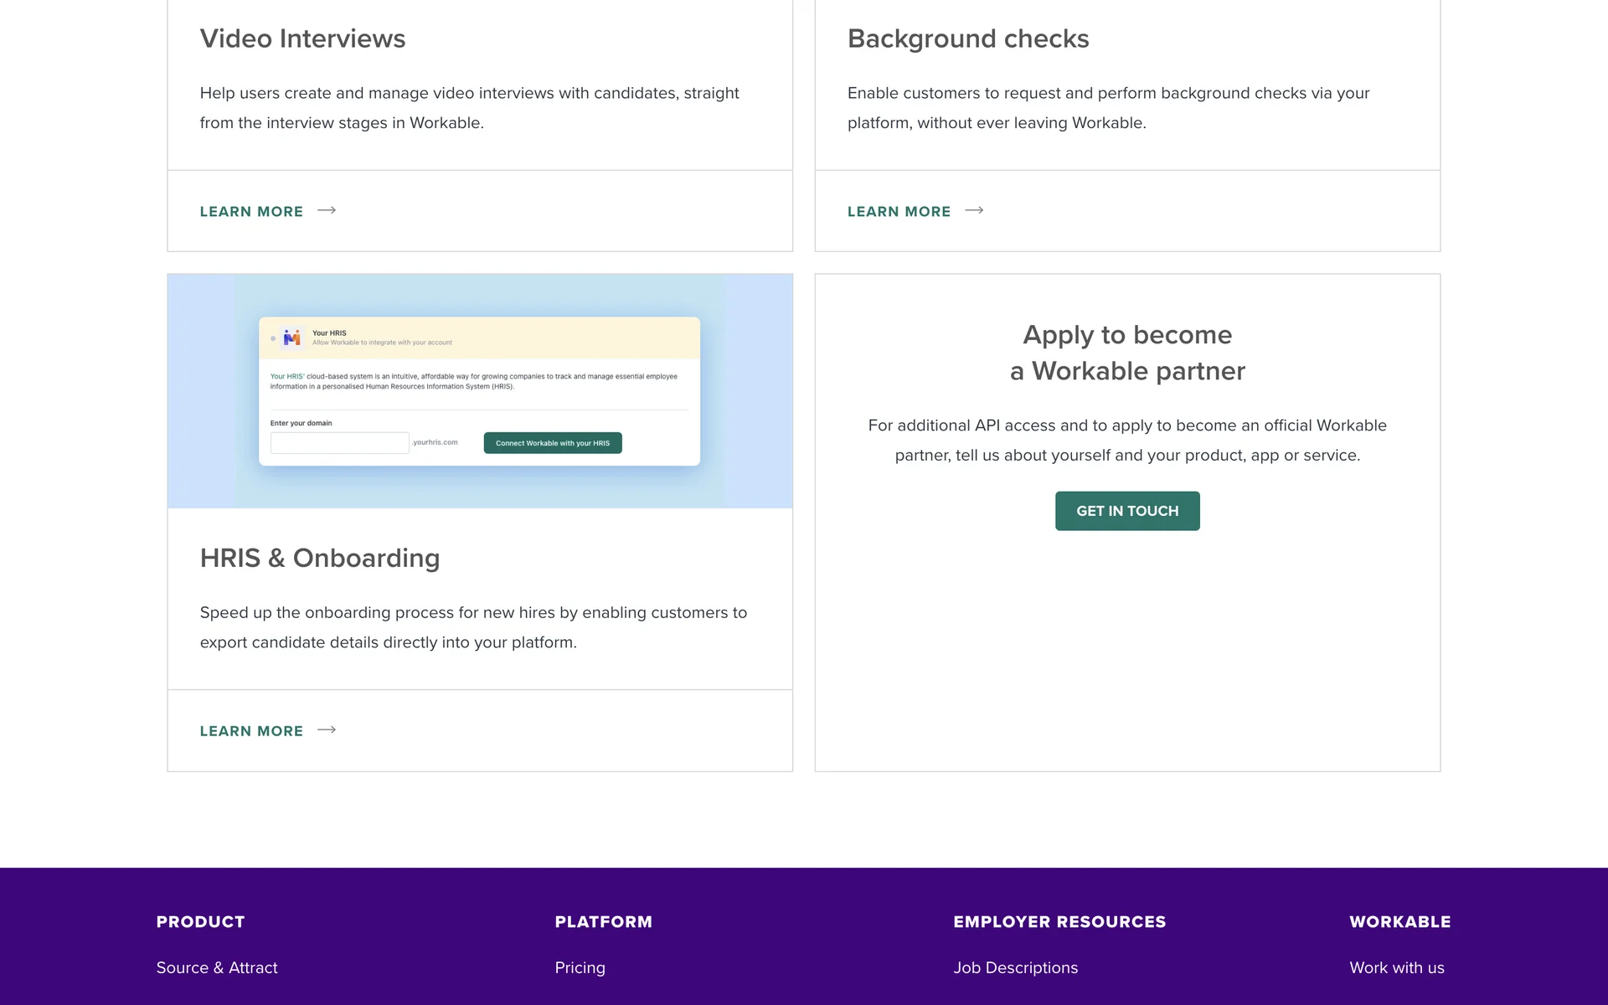Click arrow icon beside Background checks Learn More
The width and height of the screenshot is (1608, 1005).
[x=974, y=211]
